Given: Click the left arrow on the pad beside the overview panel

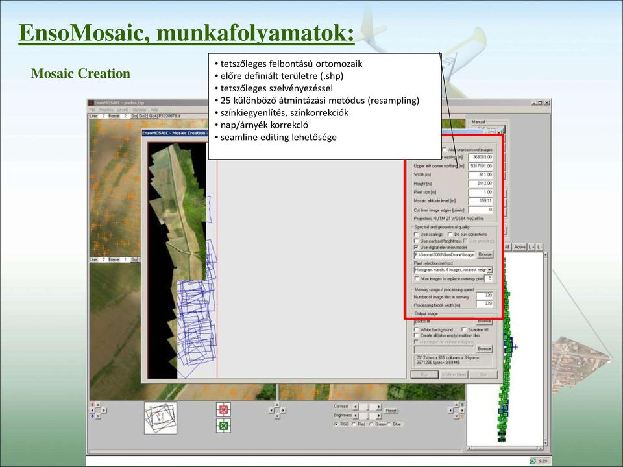Looking at the screenshot, I should [450, 411].
